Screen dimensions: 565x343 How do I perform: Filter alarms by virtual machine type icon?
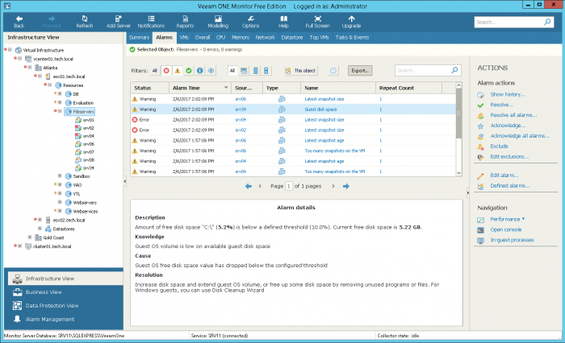click(x=244, y=71)
